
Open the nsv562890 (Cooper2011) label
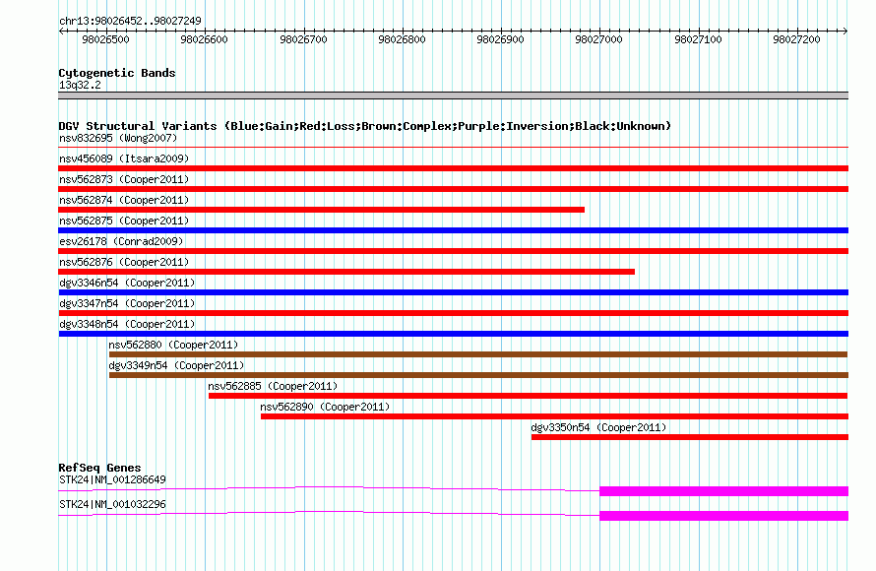(x=325, y=407)
